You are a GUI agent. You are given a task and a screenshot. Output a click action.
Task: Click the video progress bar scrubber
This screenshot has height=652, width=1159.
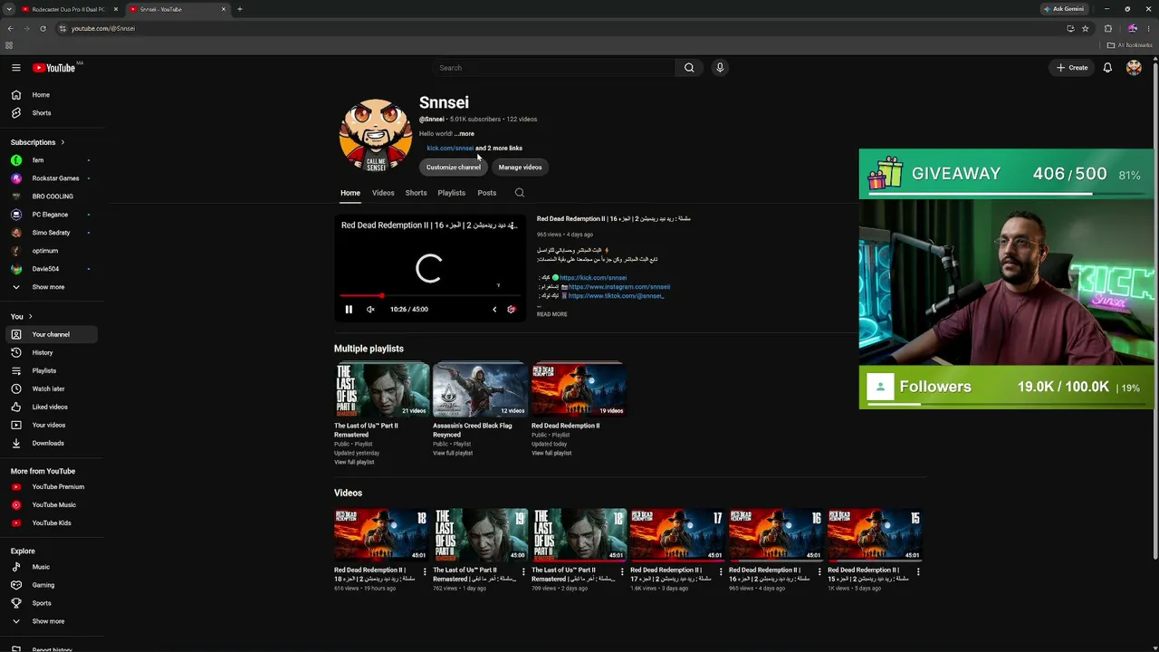[x=381, y=295]
